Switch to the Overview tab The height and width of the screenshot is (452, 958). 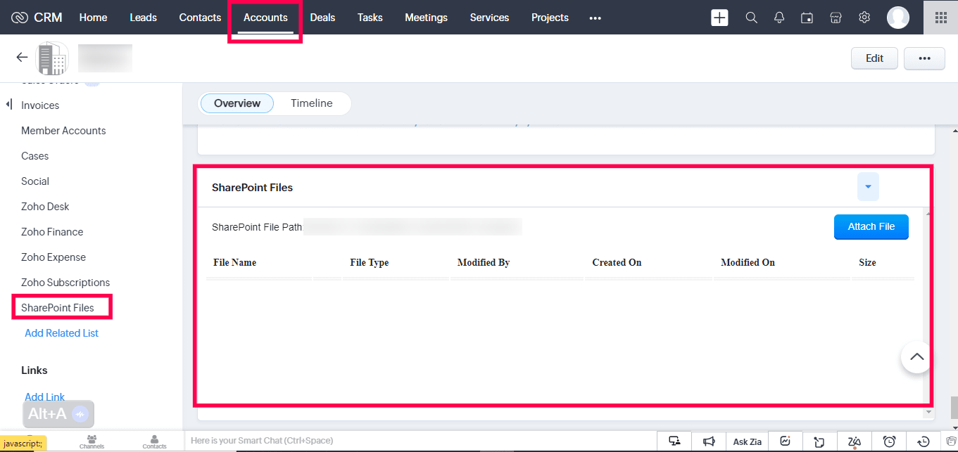click(237, 103)
